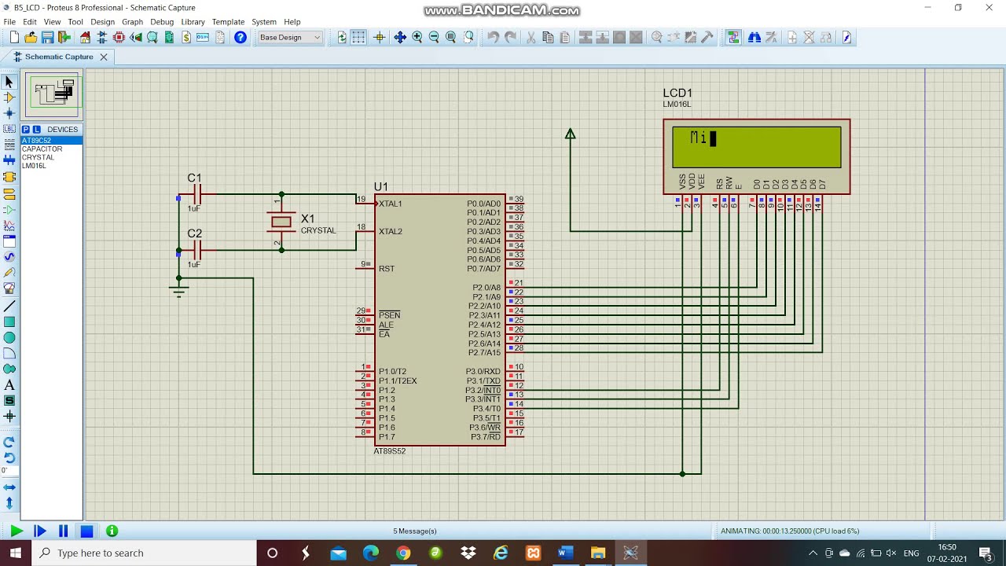Choose the Selection Mode arrow tool
Viewport: 1006px width, 566px height.
click(9, 82)
